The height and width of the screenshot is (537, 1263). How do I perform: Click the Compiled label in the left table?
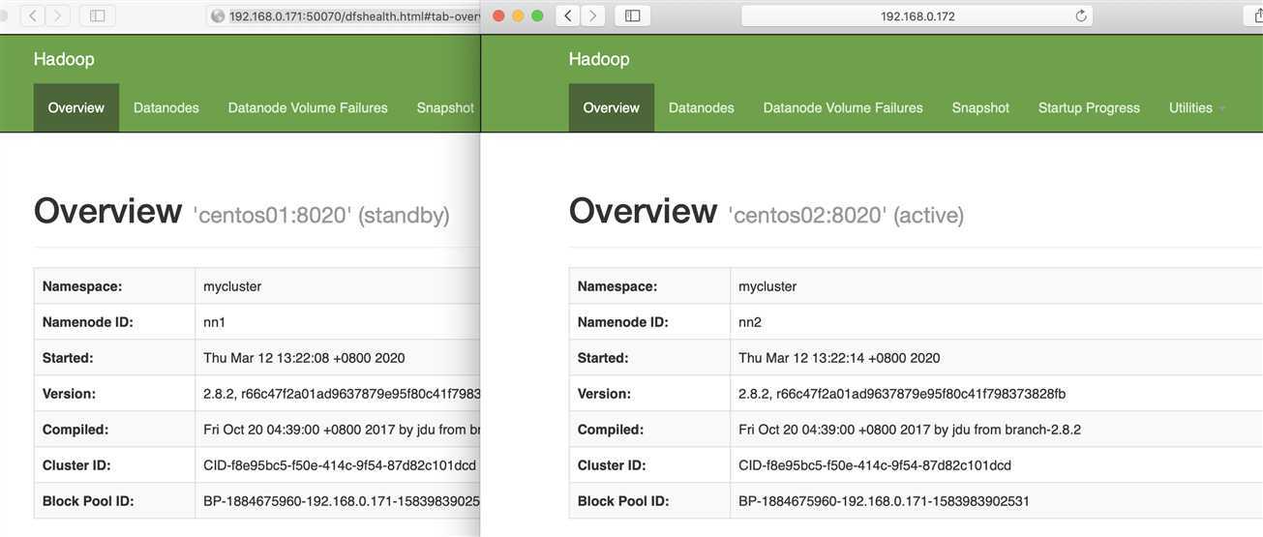[75, 430]
